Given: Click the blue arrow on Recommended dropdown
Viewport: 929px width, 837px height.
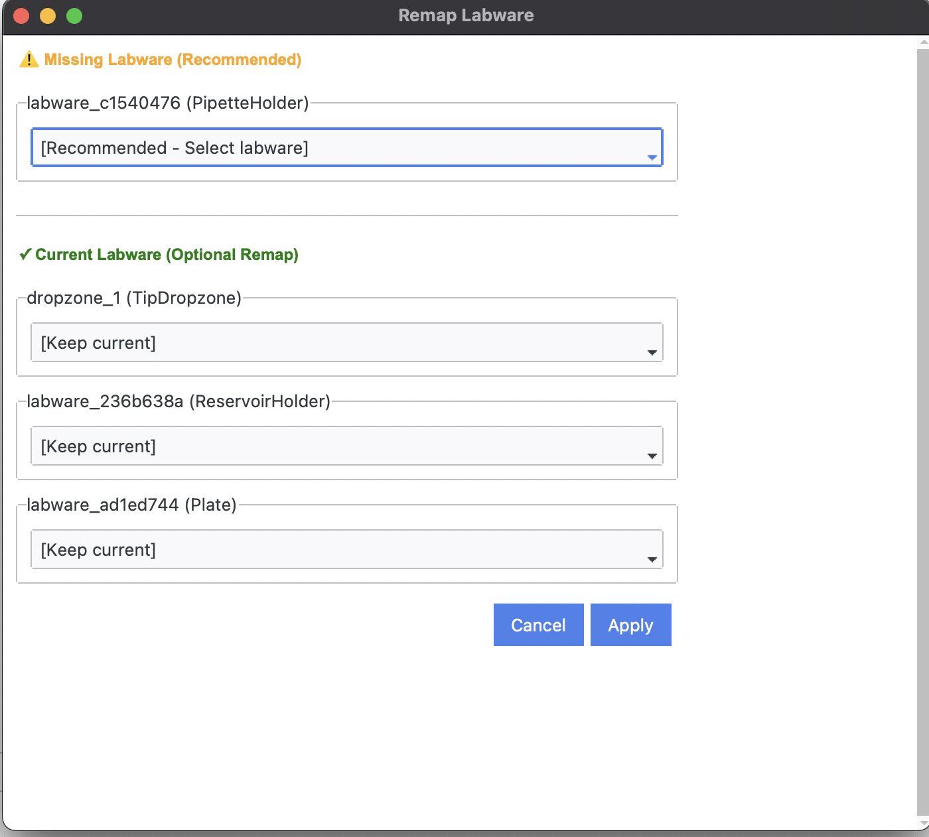Looking at the screenshot, I should click(652, 157).
